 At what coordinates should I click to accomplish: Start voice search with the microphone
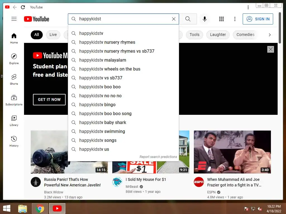pos(205,19)
